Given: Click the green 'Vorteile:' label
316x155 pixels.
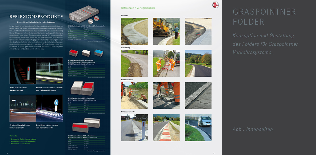Looking at the screenshot, I should pyautogui.click(x=13, y=136).
